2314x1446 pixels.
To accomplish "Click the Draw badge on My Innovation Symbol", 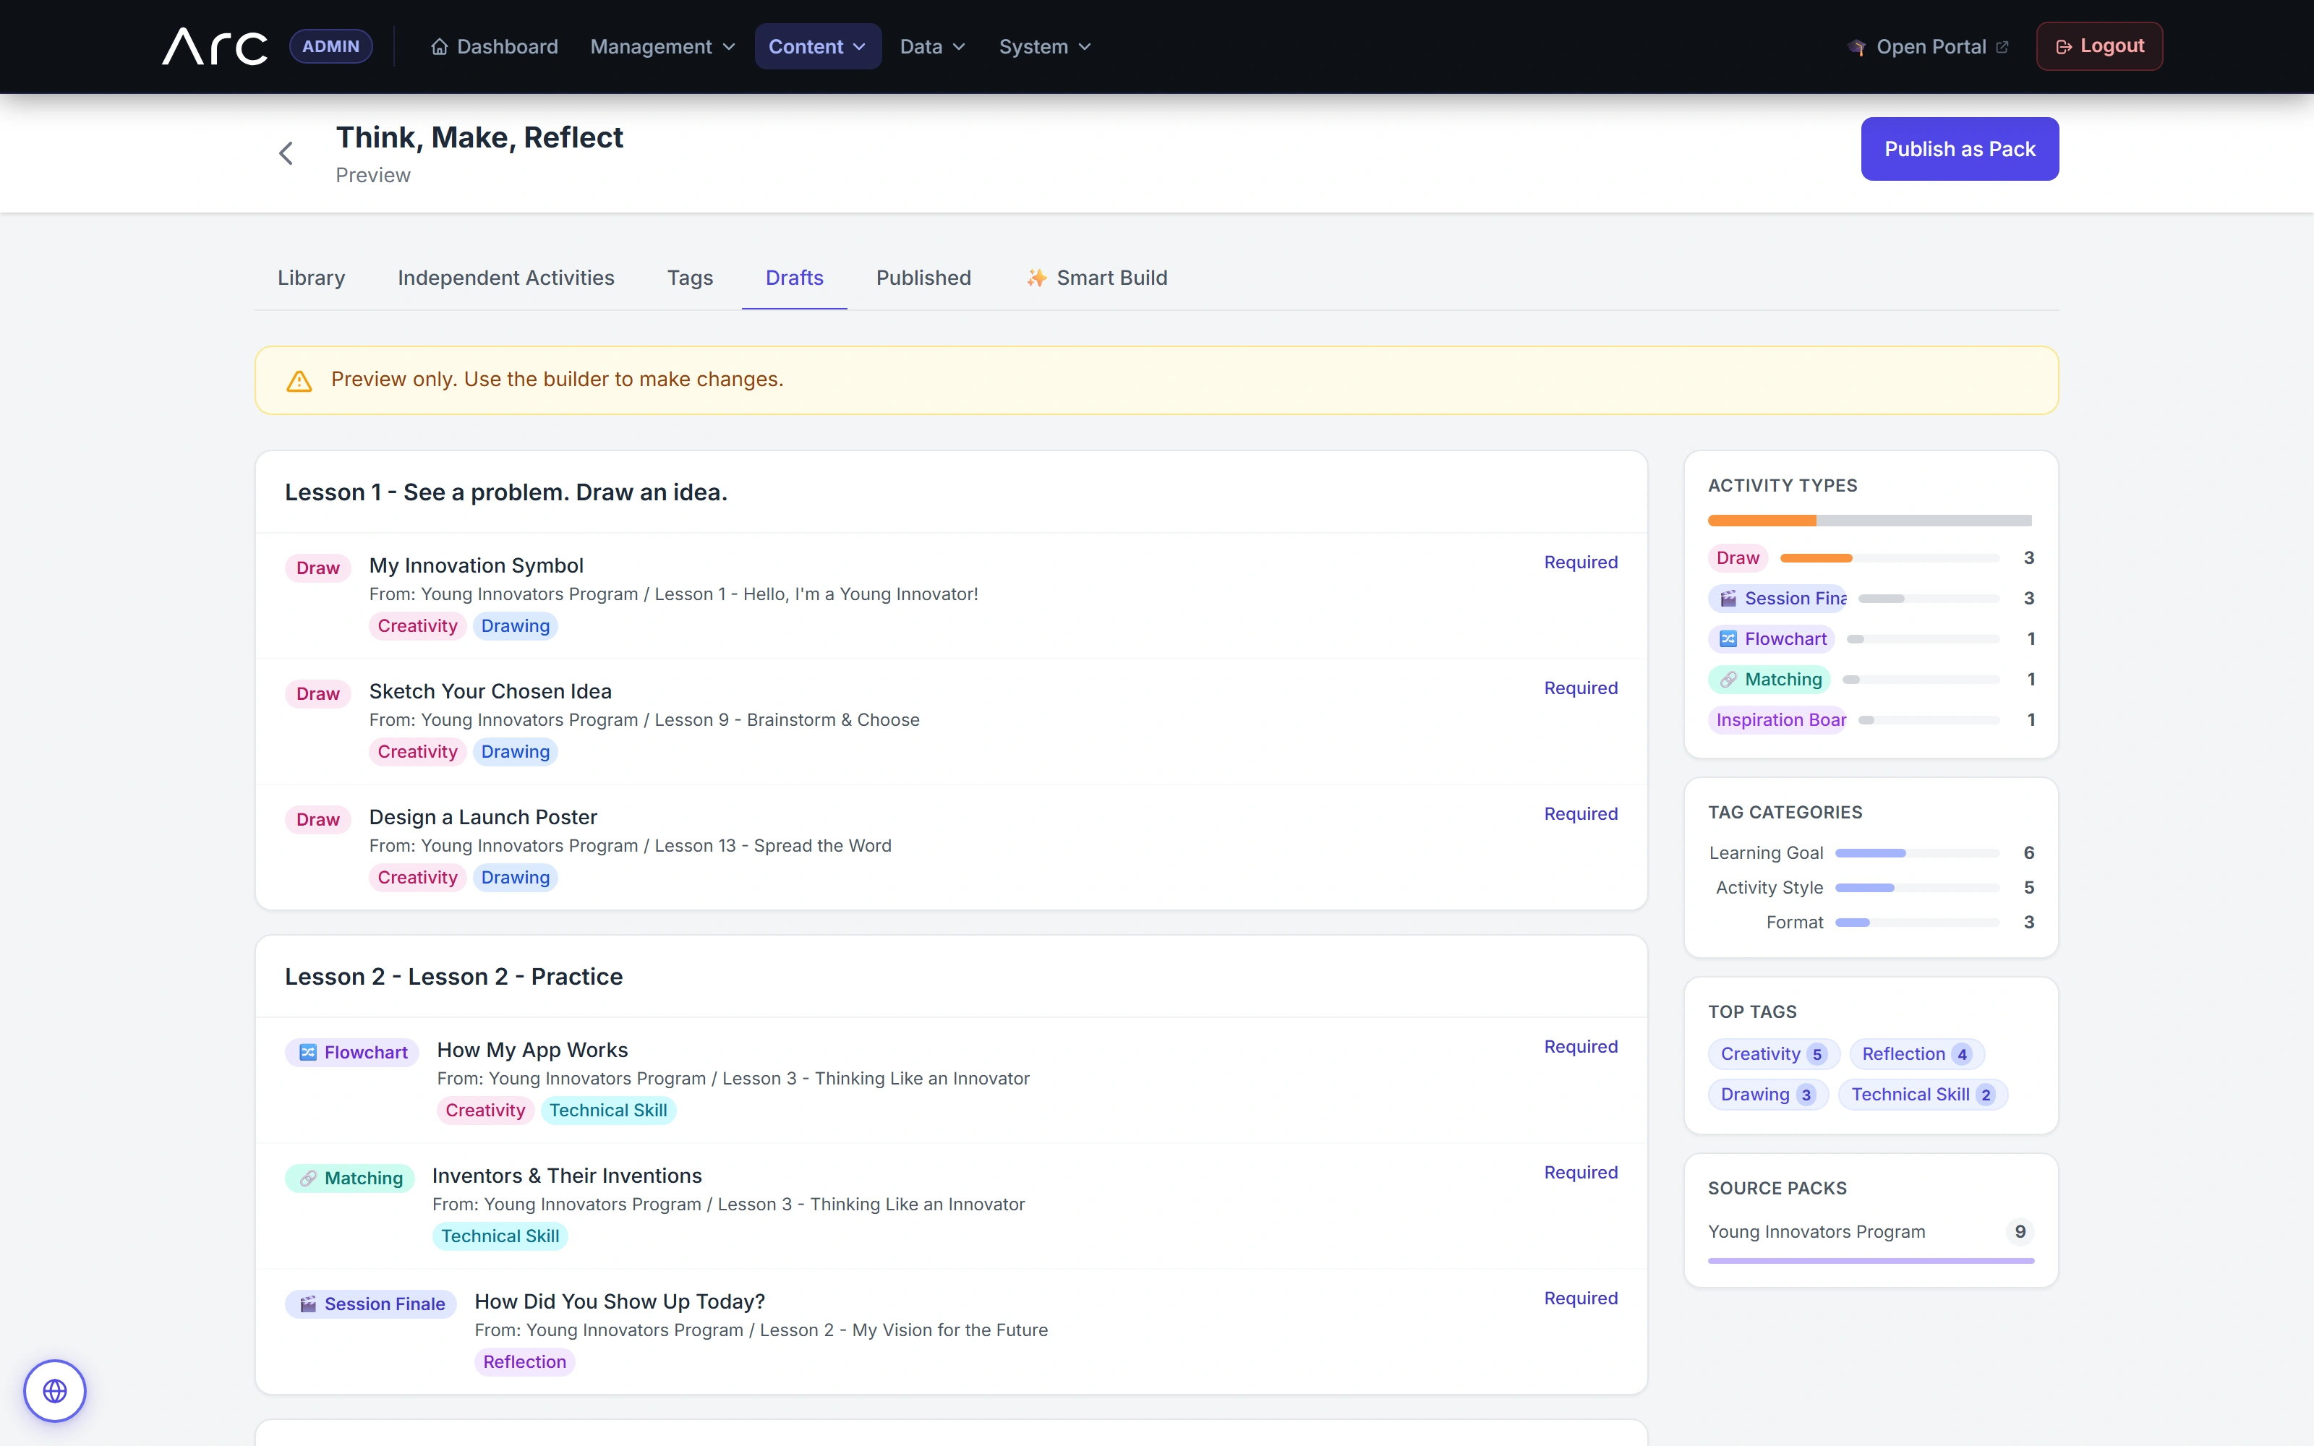I will pos(317,568).
